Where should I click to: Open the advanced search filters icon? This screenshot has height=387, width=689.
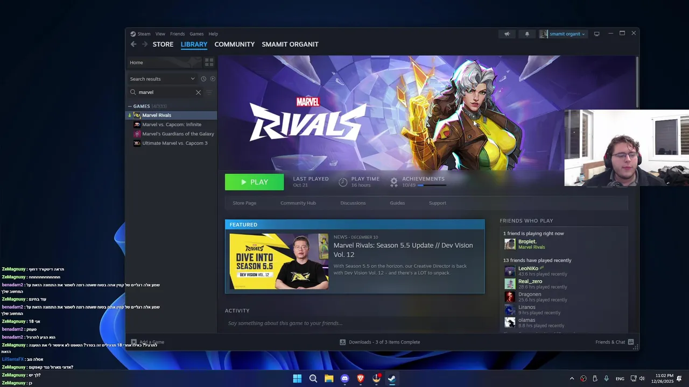(209, 92)
